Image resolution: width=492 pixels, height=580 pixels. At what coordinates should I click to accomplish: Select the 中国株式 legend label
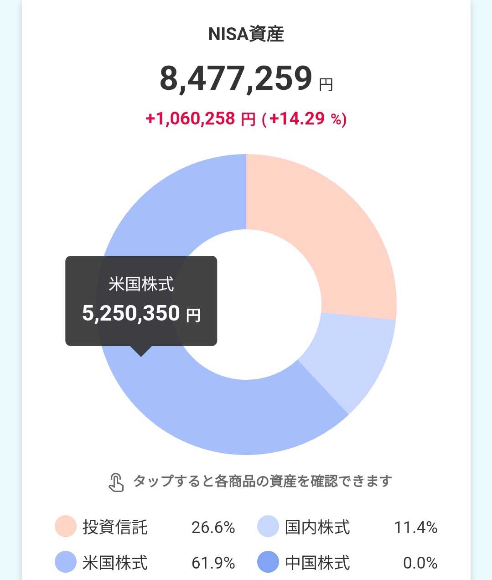tap(317, 562)
